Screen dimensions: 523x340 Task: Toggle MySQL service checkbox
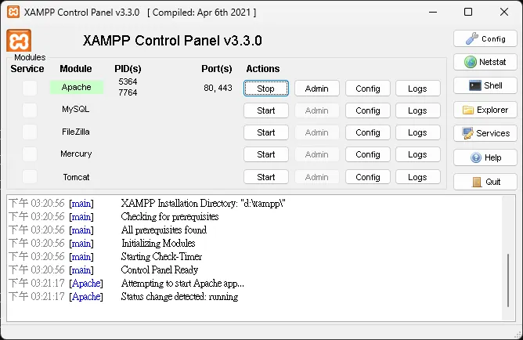pos(30,110)
